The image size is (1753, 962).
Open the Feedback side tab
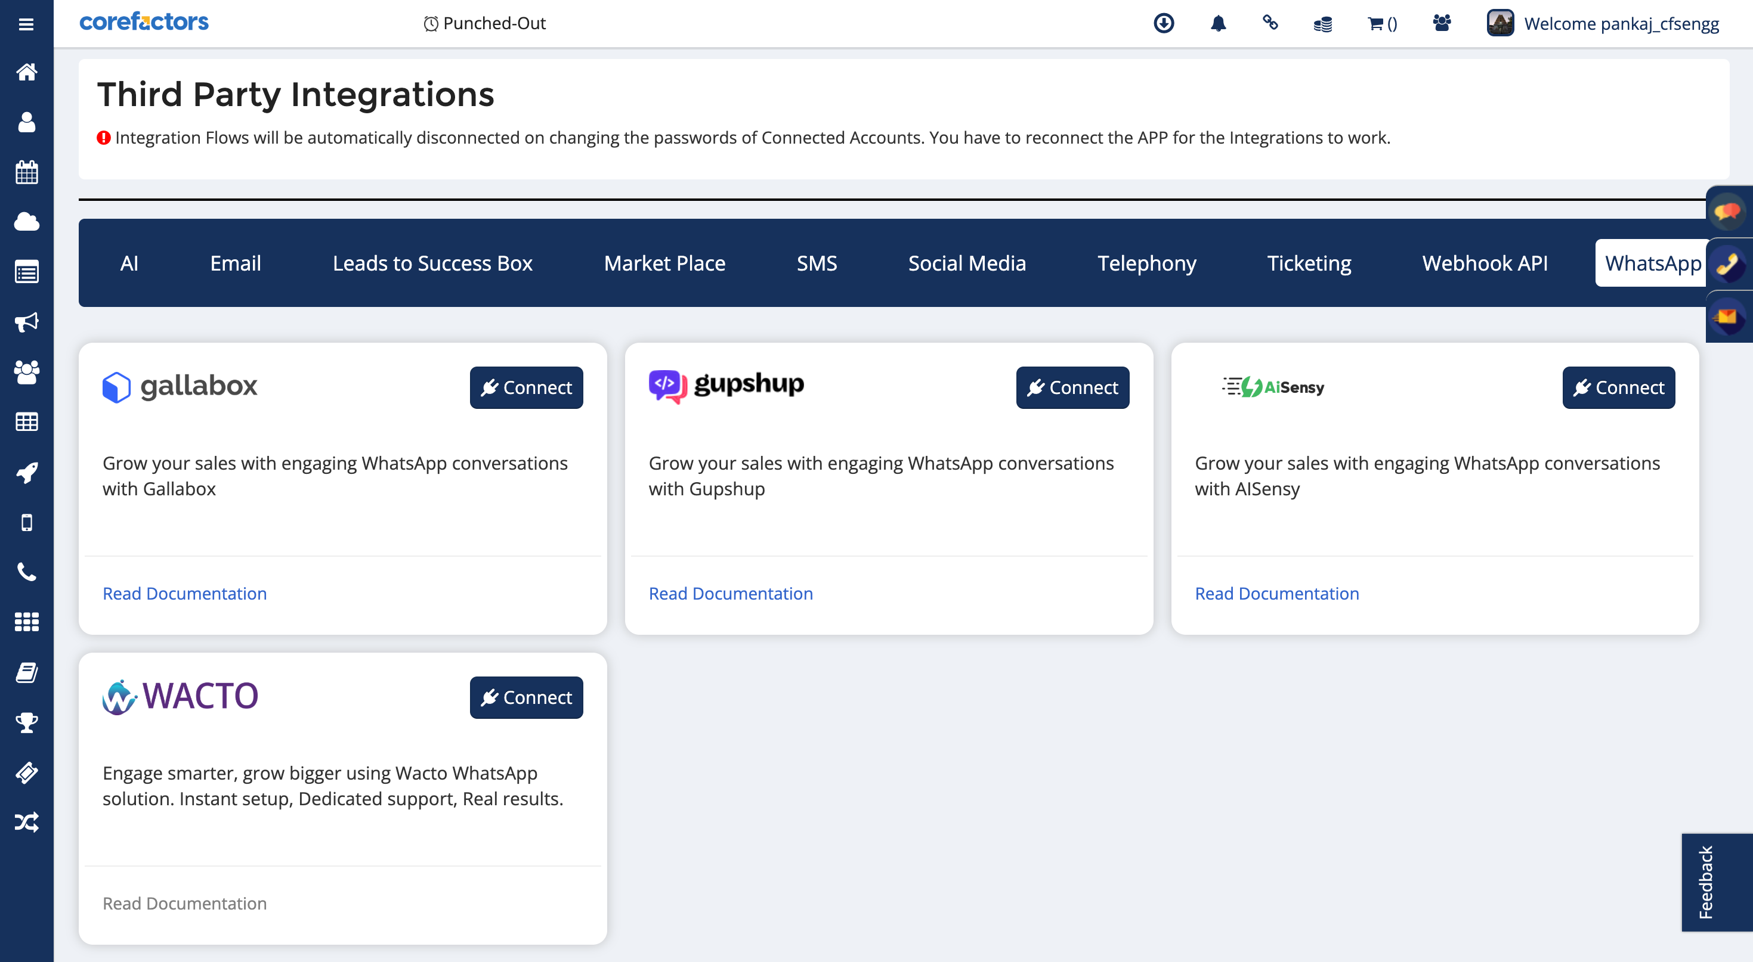[x=1716, y=882]
